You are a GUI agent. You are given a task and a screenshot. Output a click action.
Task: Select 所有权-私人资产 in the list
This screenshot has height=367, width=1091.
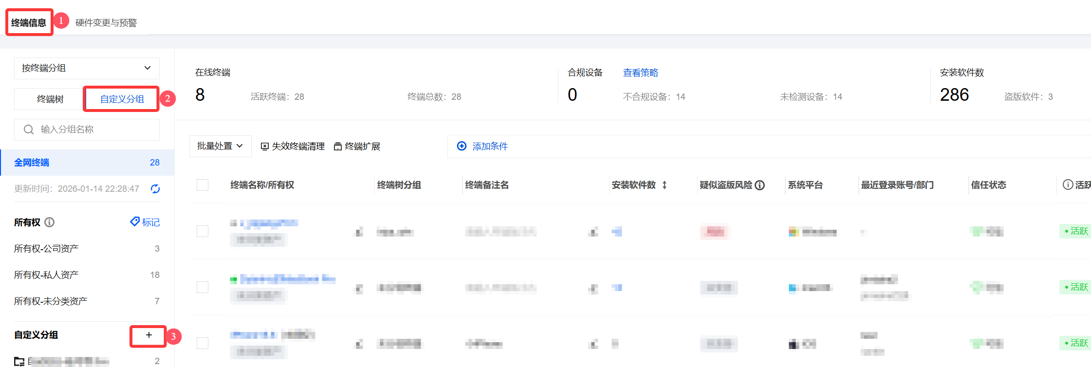click(x=46, y=275)
